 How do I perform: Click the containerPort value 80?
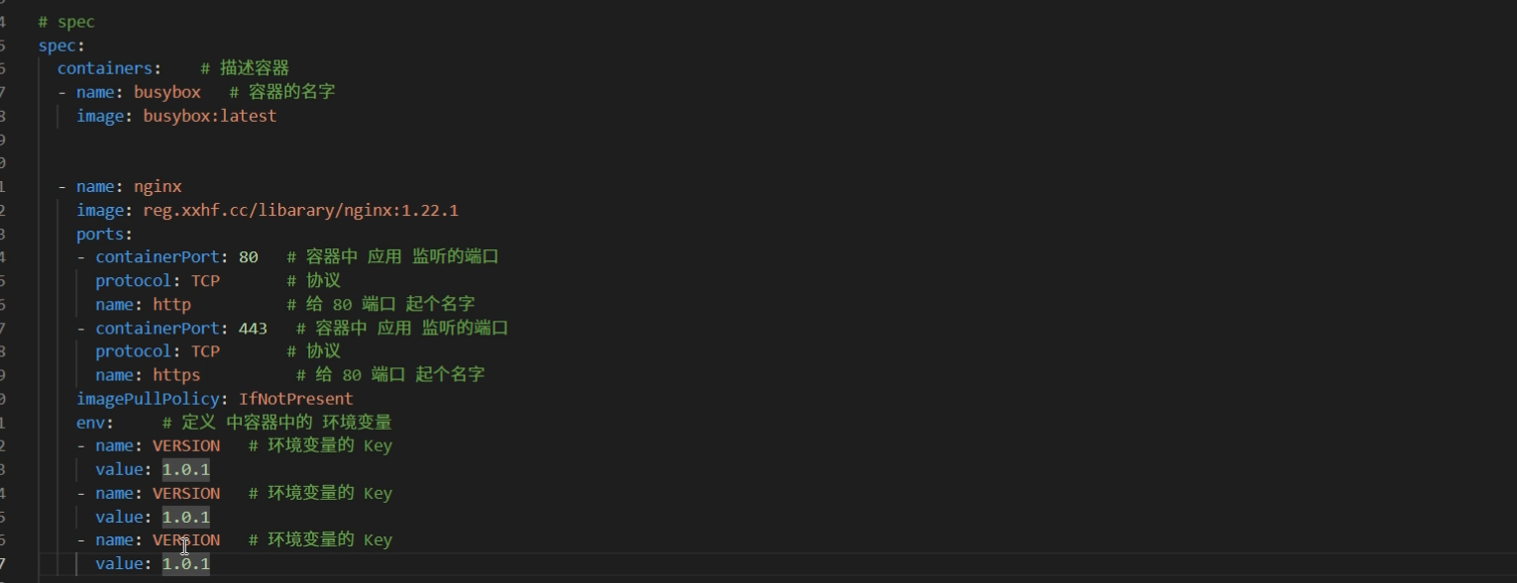(249, 257)
